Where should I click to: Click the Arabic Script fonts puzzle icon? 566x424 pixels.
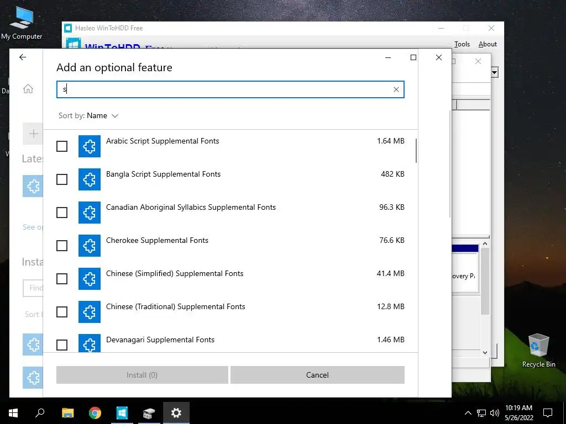pos(90,146)
